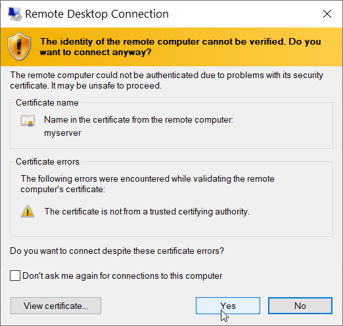Close the Remote Desktop Connection dialog
Viewport: 343px width, 326px height.
(327, 14)
